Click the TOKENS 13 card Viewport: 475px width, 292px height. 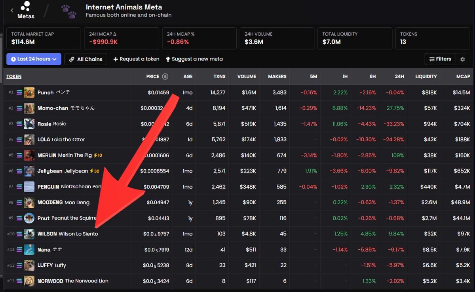pos(432,38)
